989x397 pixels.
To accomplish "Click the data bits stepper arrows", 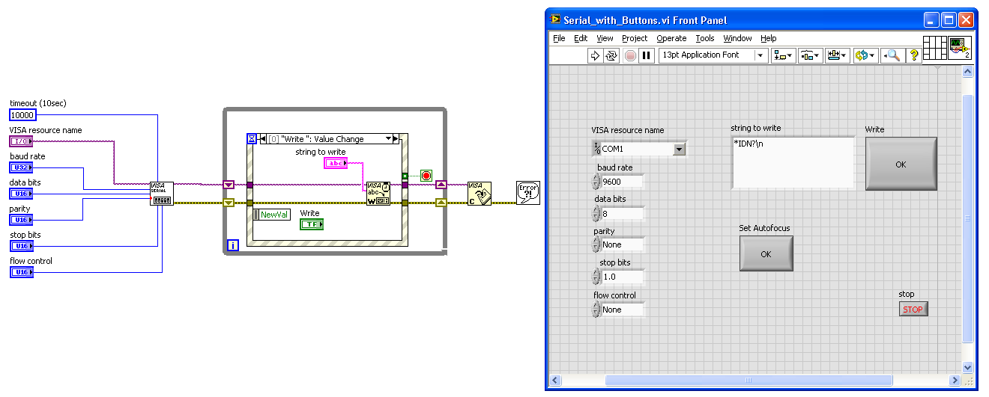I will click(x=596, y=213).
